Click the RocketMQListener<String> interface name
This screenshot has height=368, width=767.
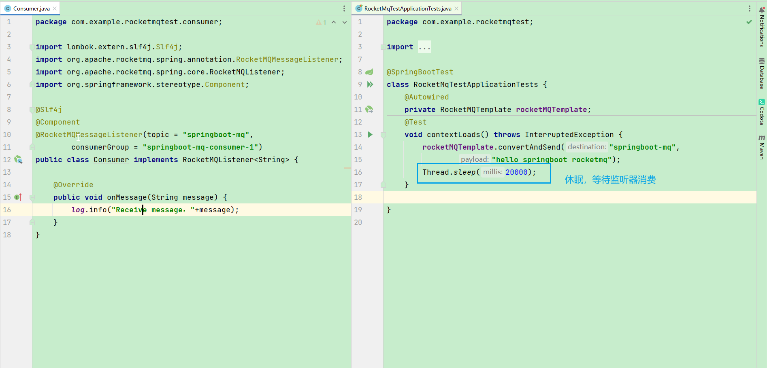[236, 160]
